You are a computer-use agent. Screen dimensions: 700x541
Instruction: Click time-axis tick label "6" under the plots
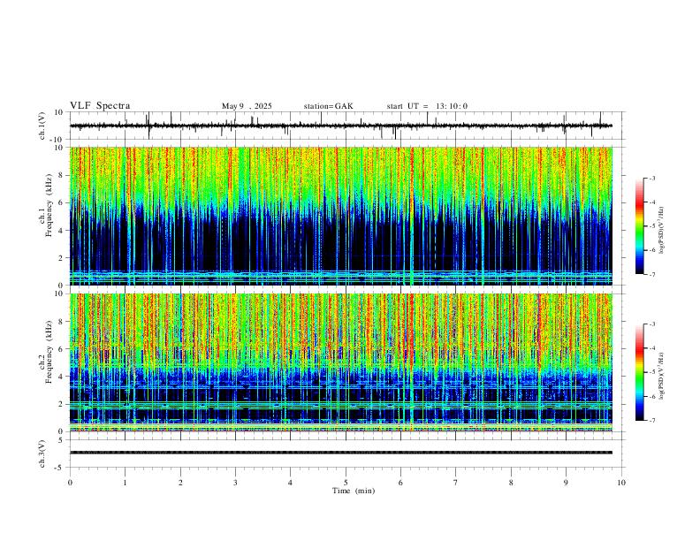pyautogui.click(x=400, y=483)
